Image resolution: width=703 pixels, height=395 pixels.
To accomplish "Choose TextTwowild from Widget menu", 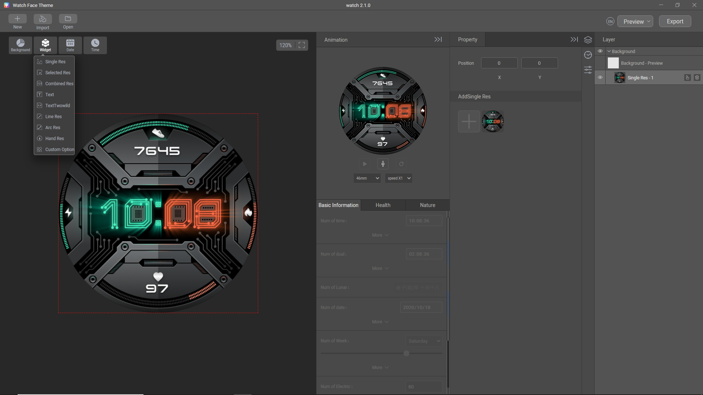I will point(54,106).
